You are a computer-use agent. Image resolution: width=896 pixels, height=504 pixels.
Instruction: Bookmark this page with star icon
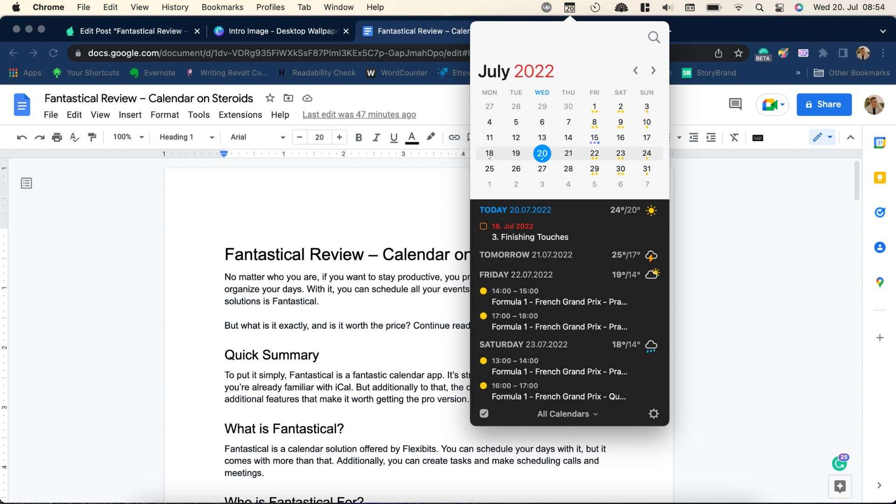click(738, 53)
